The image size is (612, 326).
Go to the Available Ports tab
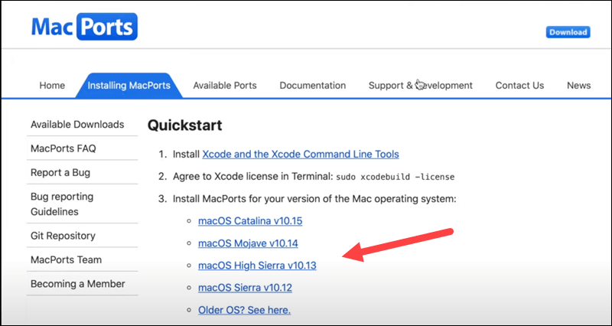225,86
